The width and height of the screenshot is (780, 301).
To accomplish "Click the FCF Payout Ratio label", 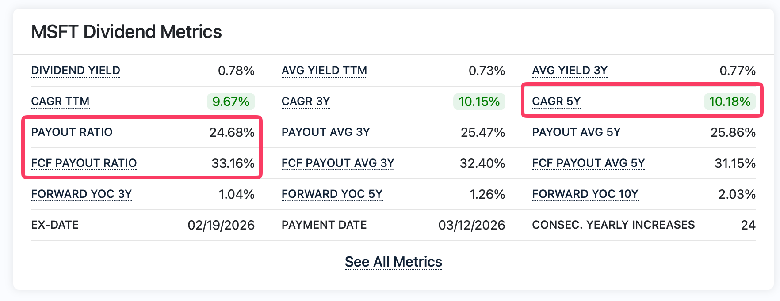I will (x=84, y=163).
